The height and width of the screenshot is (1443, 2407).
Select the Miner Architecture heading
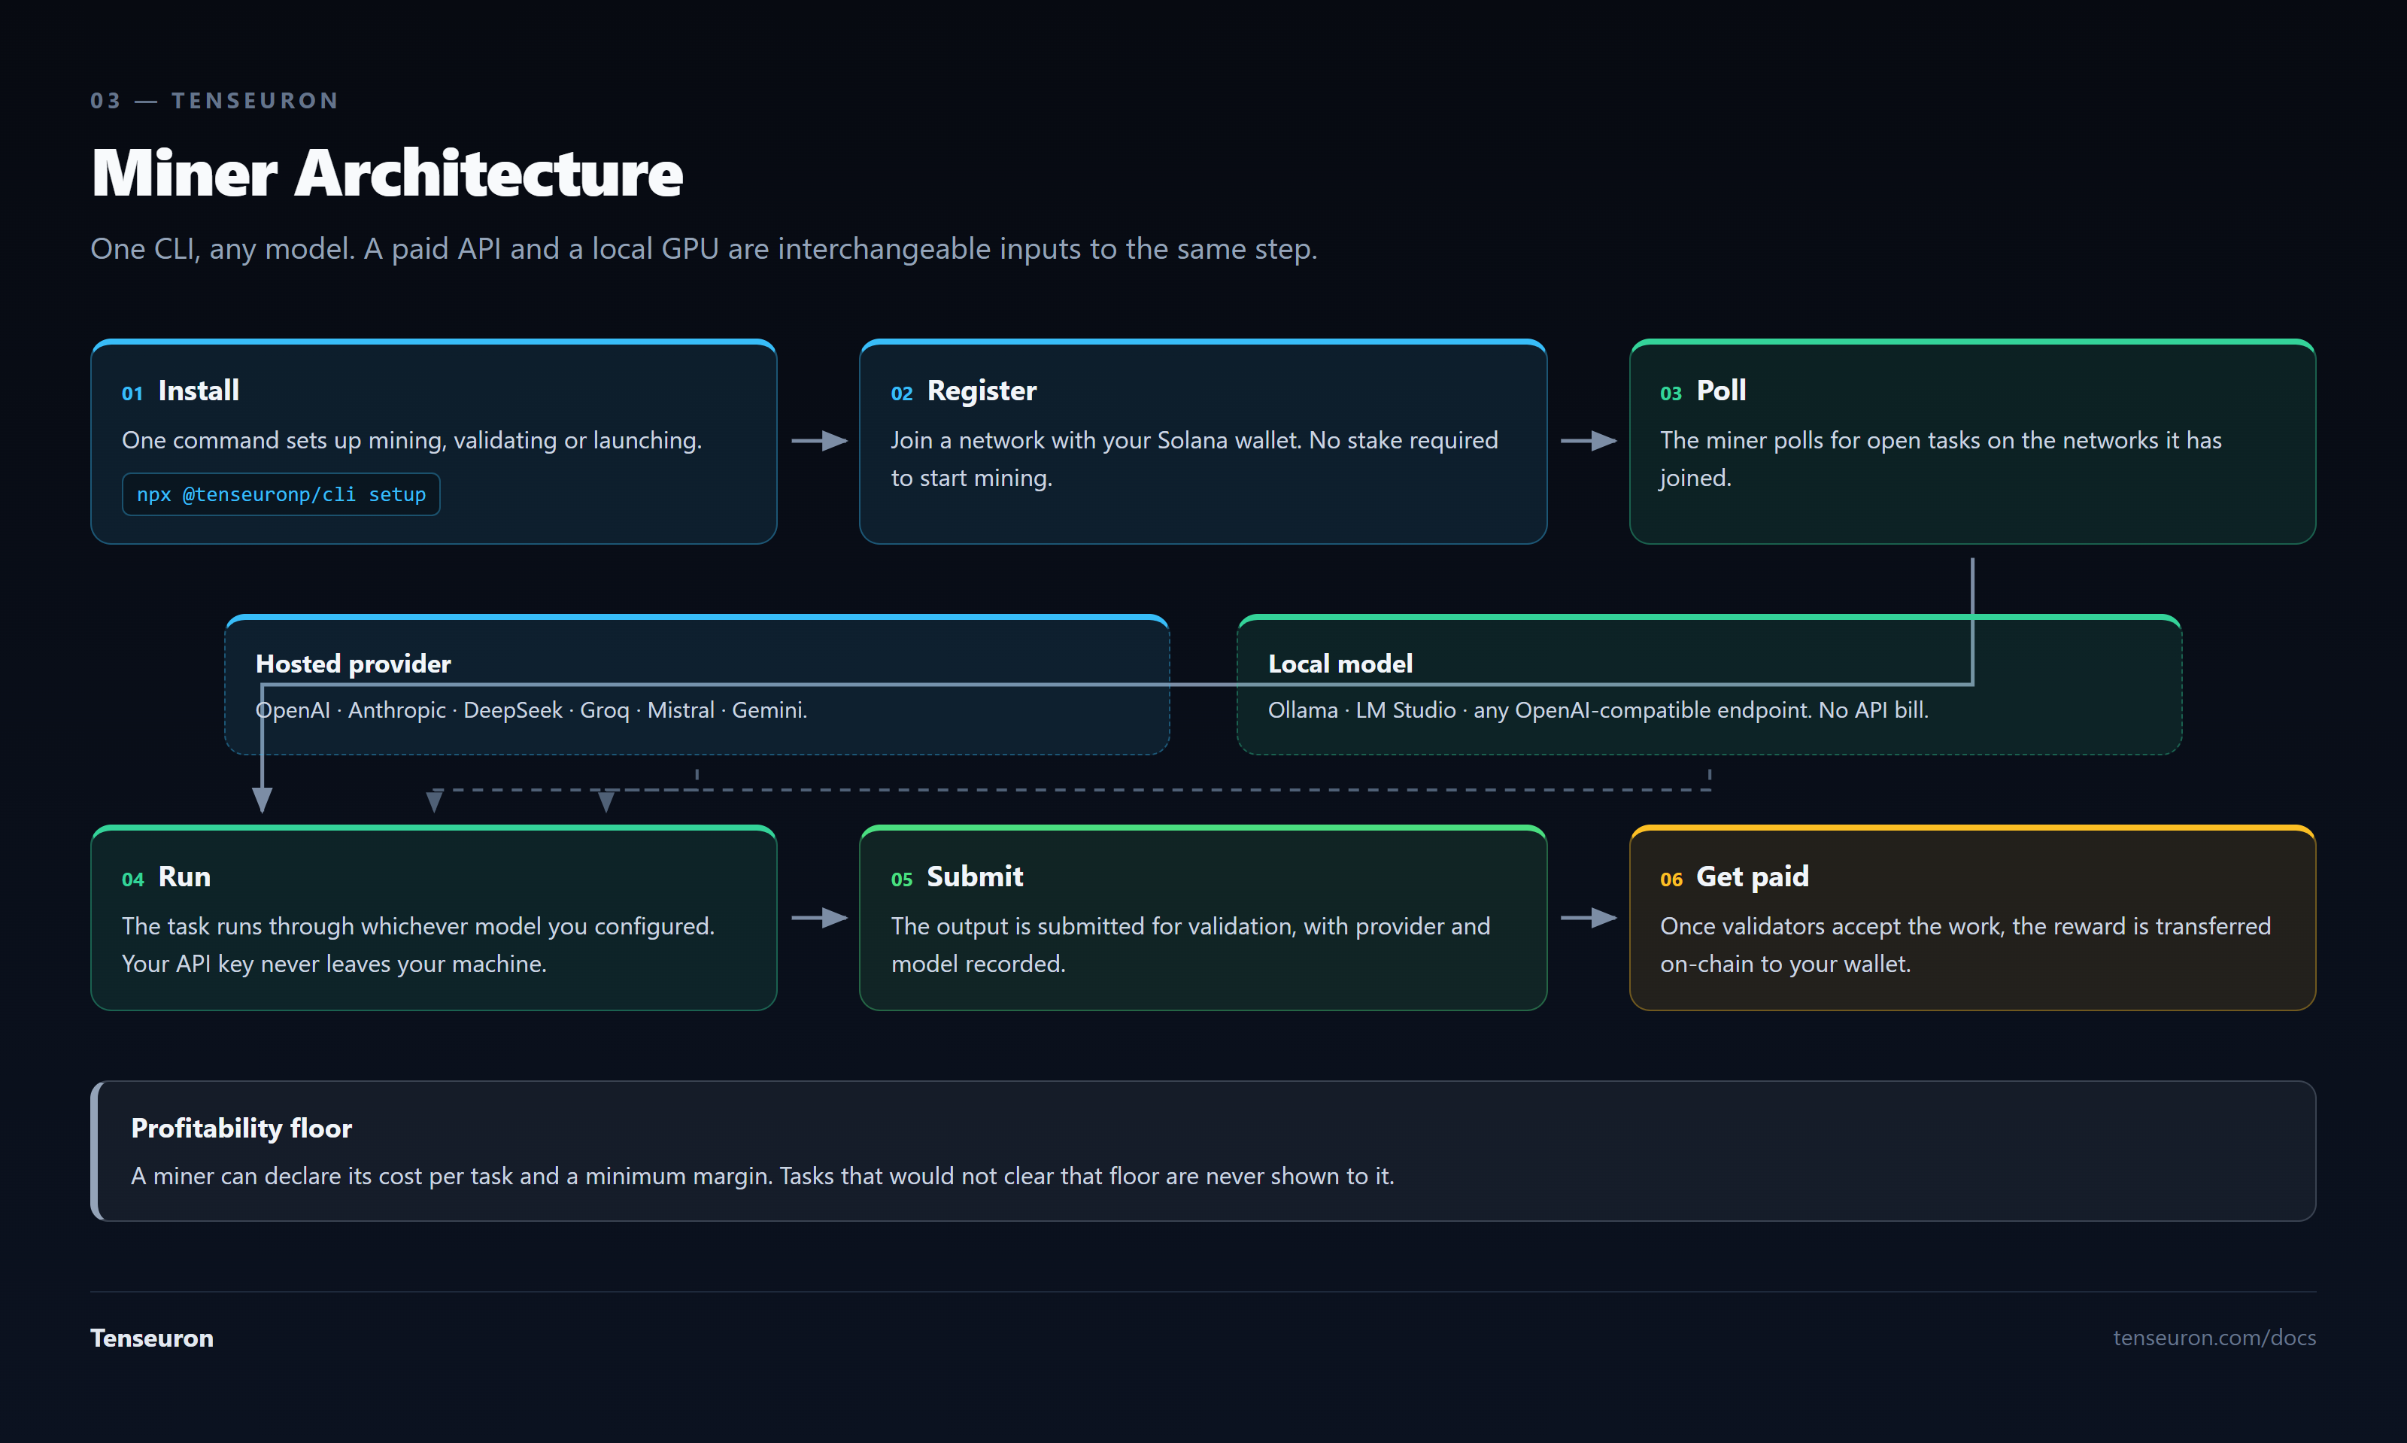pos(387,173)
